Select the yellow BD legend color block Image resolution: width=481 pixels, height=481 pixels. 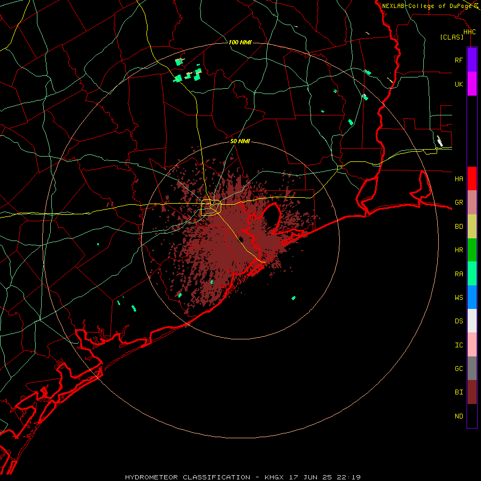[x=472, y=226]
